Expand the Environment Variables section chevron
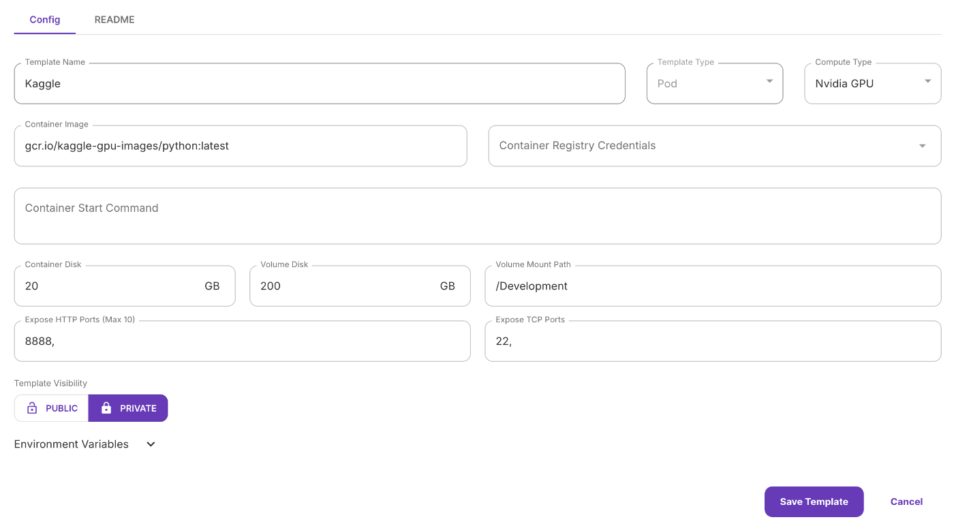Screen dimensions: 954x526 151,444
